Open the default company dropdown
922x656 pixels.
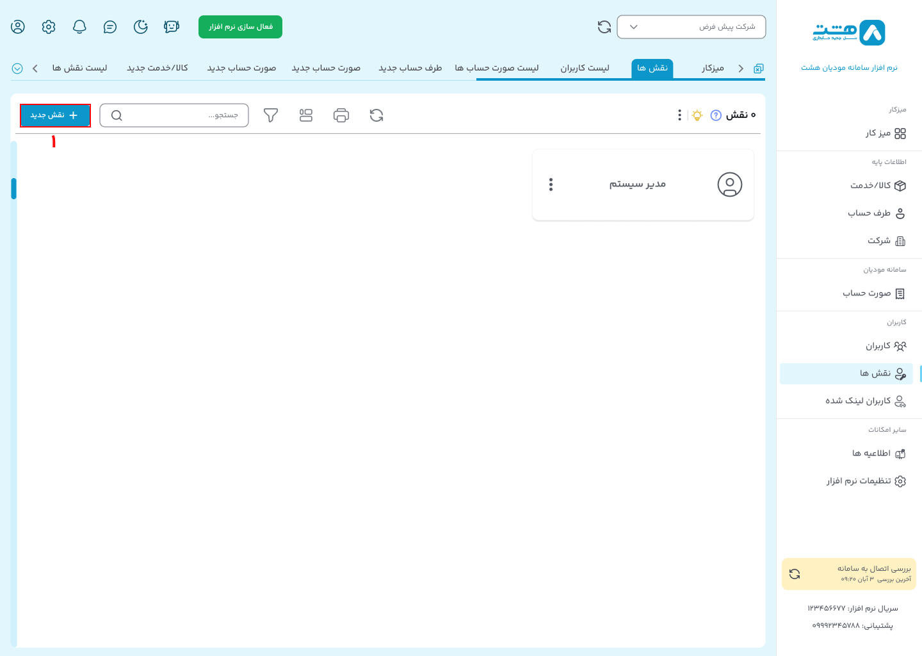(x=691, y=27)
